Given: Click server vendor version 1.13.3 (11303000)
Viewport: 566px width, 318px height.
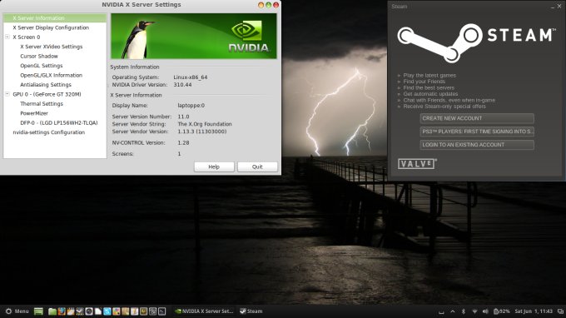Looking at the screenshot, I should (202, 132).
